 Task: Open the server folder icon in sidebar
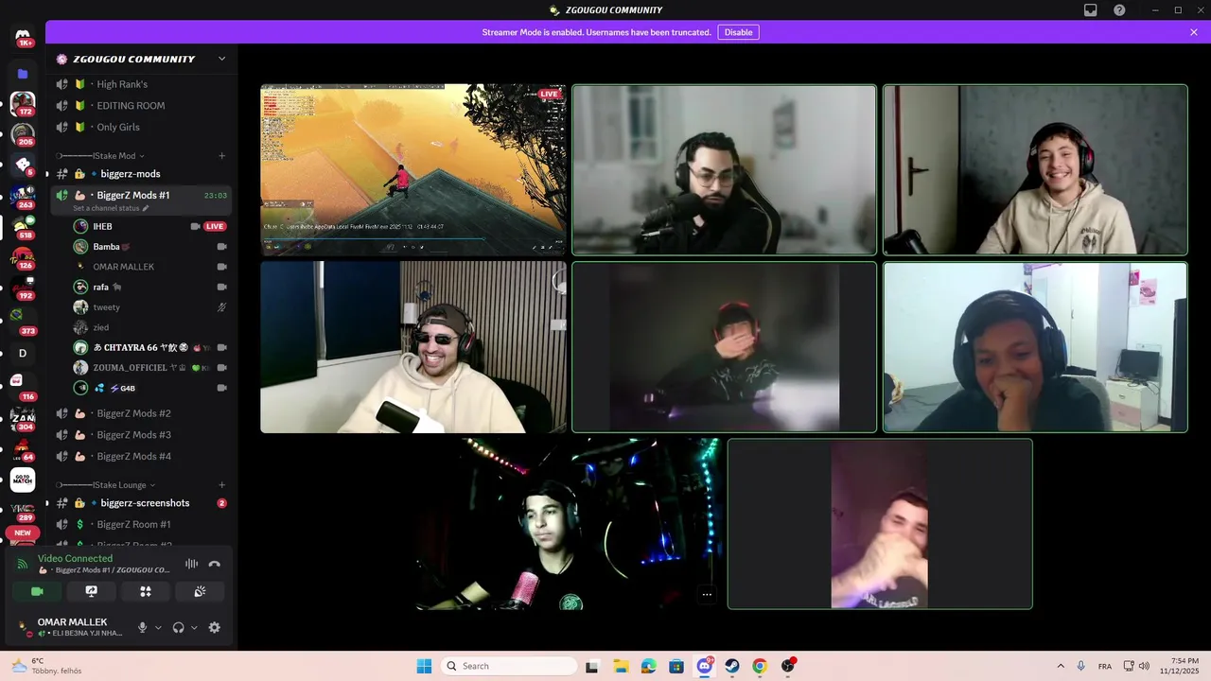(x=23, y=74)
